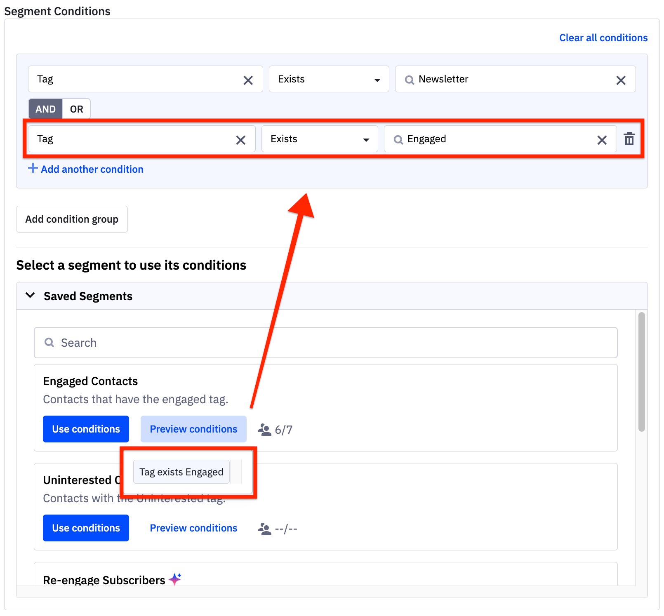Click the Clear all conditions link
The image size is (664, 616).
(603, 38)
